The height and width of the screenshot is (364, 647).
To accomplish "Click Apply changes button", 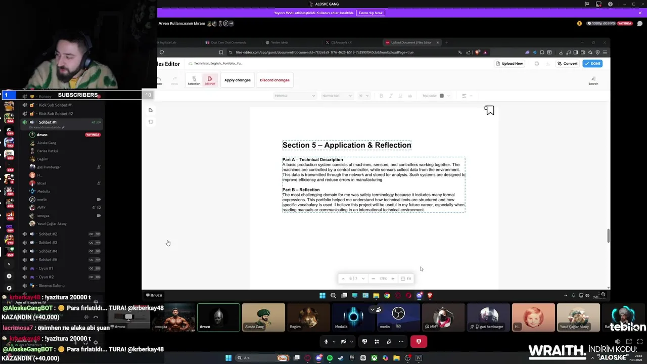I will (238, 80).
